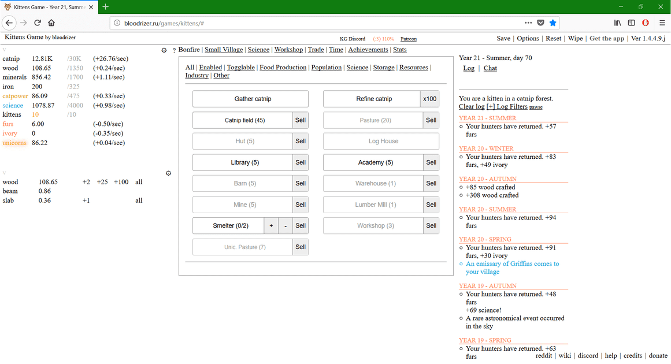
Task: Open the Science tab
Action: [258, 50]
